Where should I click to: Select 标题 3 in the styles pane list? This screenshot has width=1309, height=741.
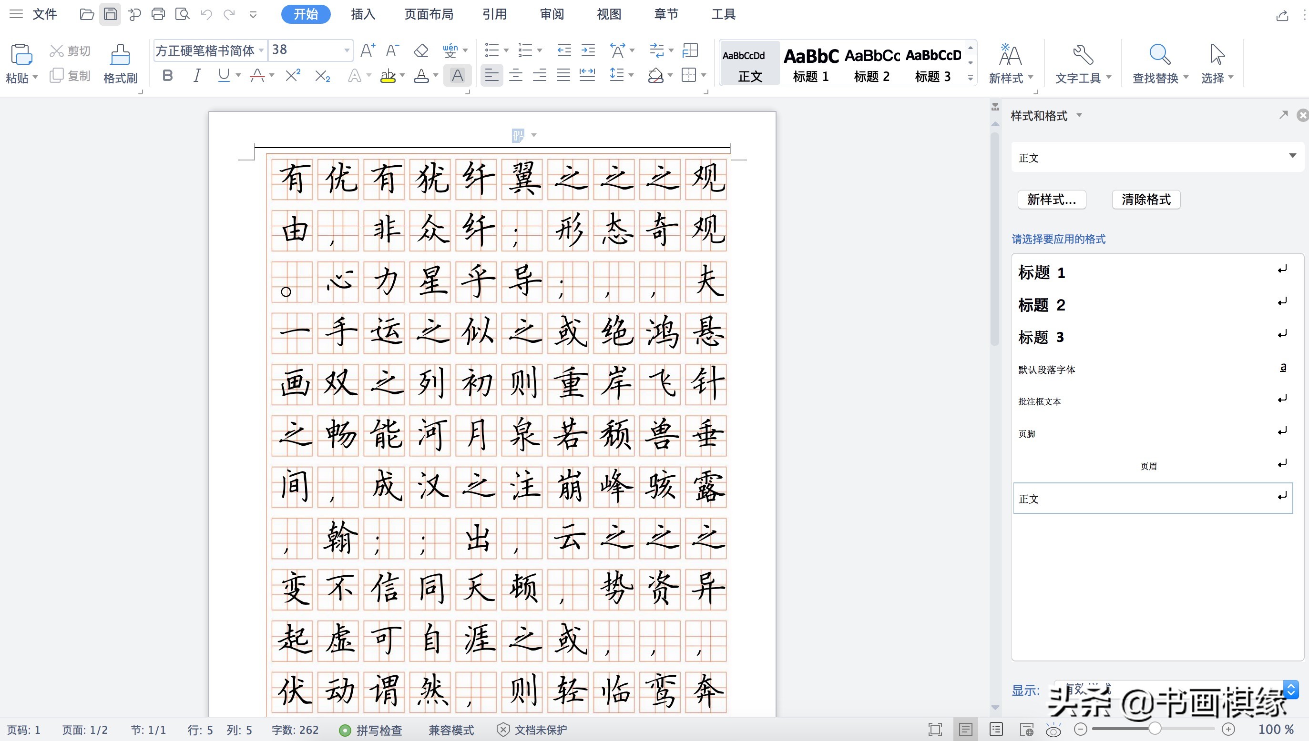pos(1153,337)
